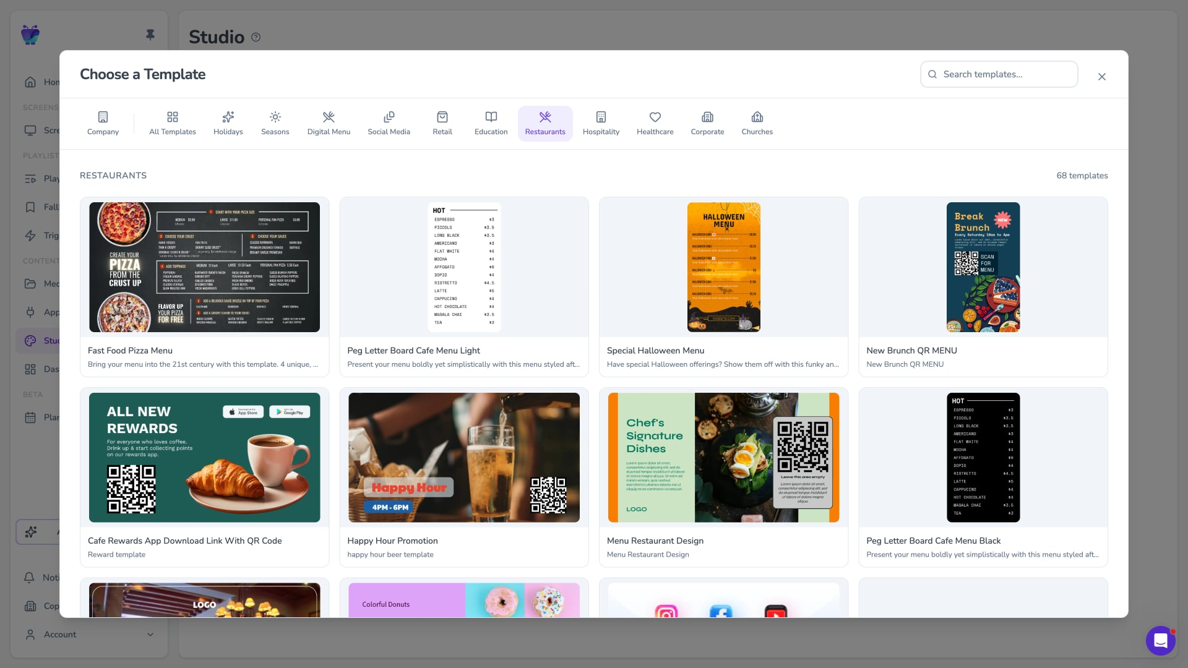Open the chat support bubble
The width and height of the screenshot is (1188, 668).
(x=1161, y=641)
